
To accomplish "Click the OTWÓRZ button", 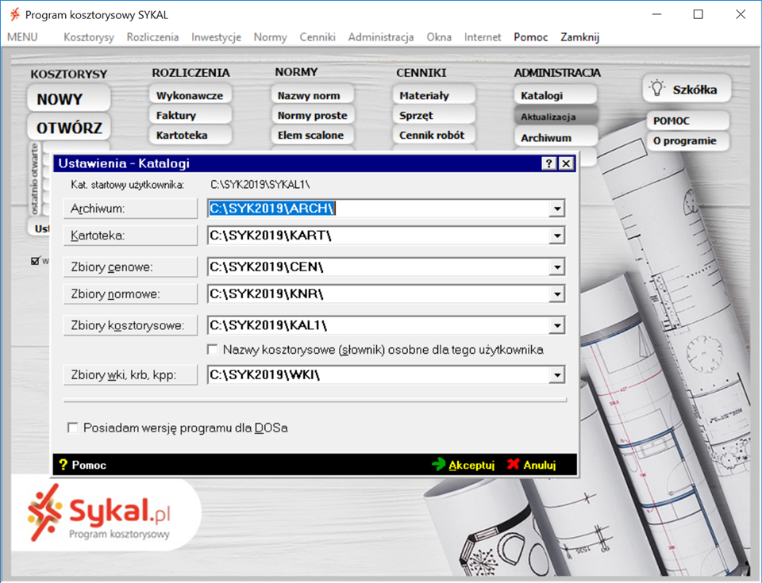I will click(x=69, y=128).
